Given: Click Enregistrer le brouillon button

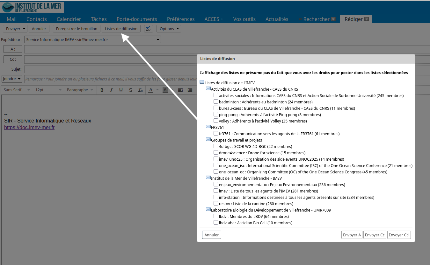Looking at the screenshot, I should click(x=77, y=29).
